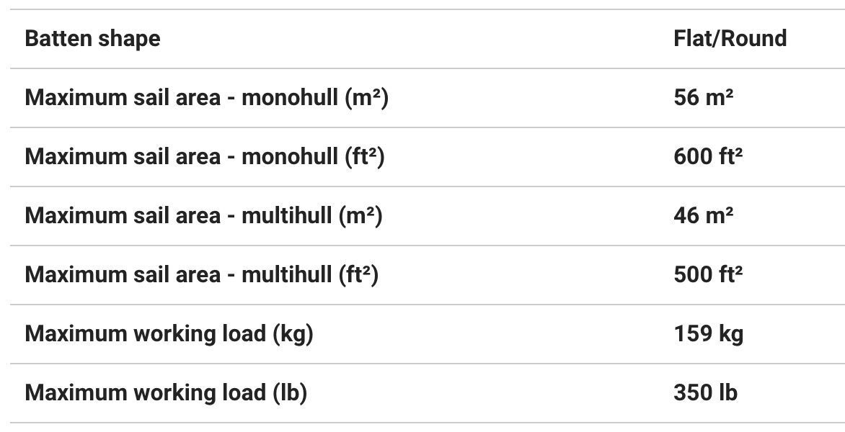Select the '500 ft²' value
The width and height of the screenshot is (845, 432).
pyautogui.click(x=708, y=275)
